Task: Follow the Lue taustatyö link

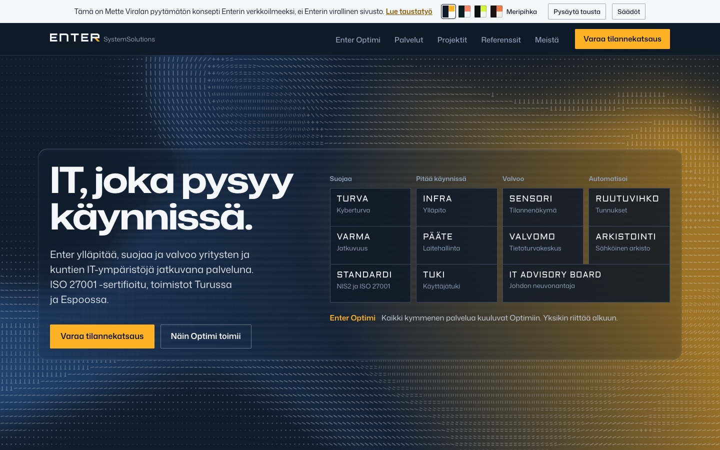Action: click(x=409, y=11)
